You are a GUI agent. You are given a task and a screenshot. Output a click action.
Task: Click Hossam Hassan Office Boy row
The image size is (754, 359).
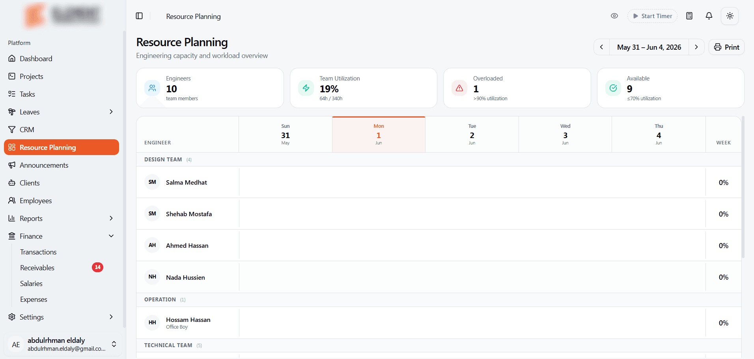[439, 323]
